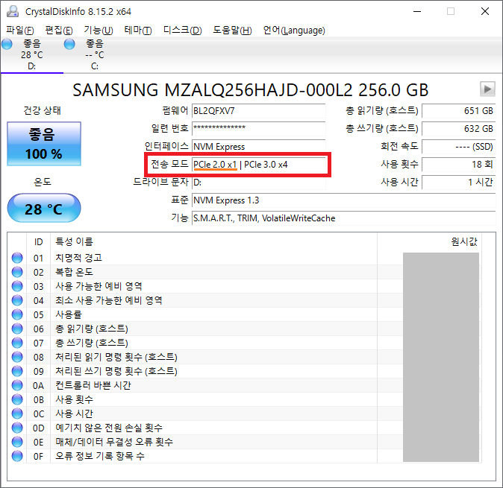Click the next disk arrow button
Screen dimensions: 503x488
point(487,89)
